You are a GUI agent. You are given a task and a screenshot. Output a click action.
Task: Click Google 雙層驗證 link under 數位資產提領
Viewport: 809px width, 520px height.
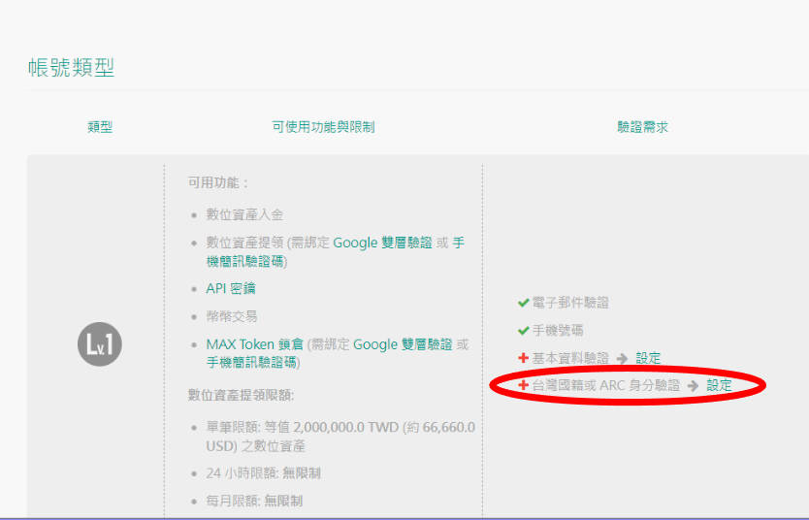[x=382, y=243]
